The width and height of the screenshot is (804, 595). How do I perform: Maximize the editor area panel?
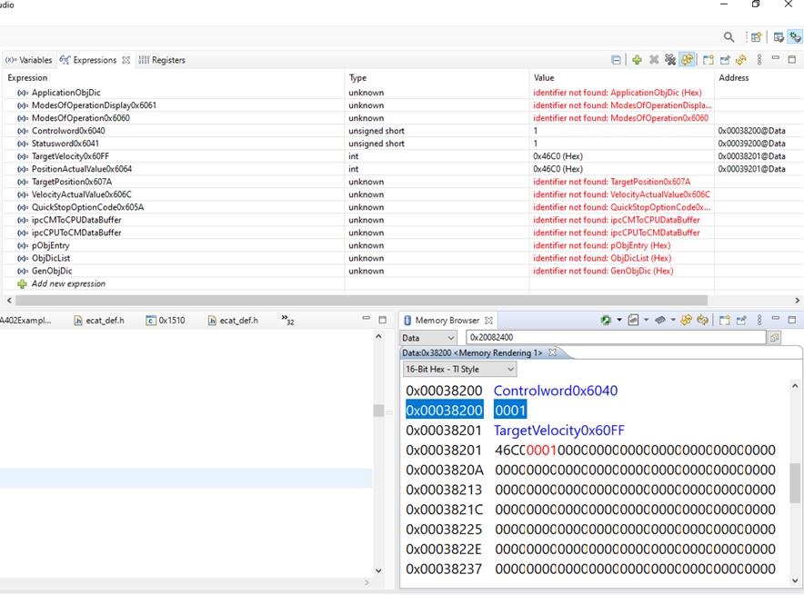(383, 320)
